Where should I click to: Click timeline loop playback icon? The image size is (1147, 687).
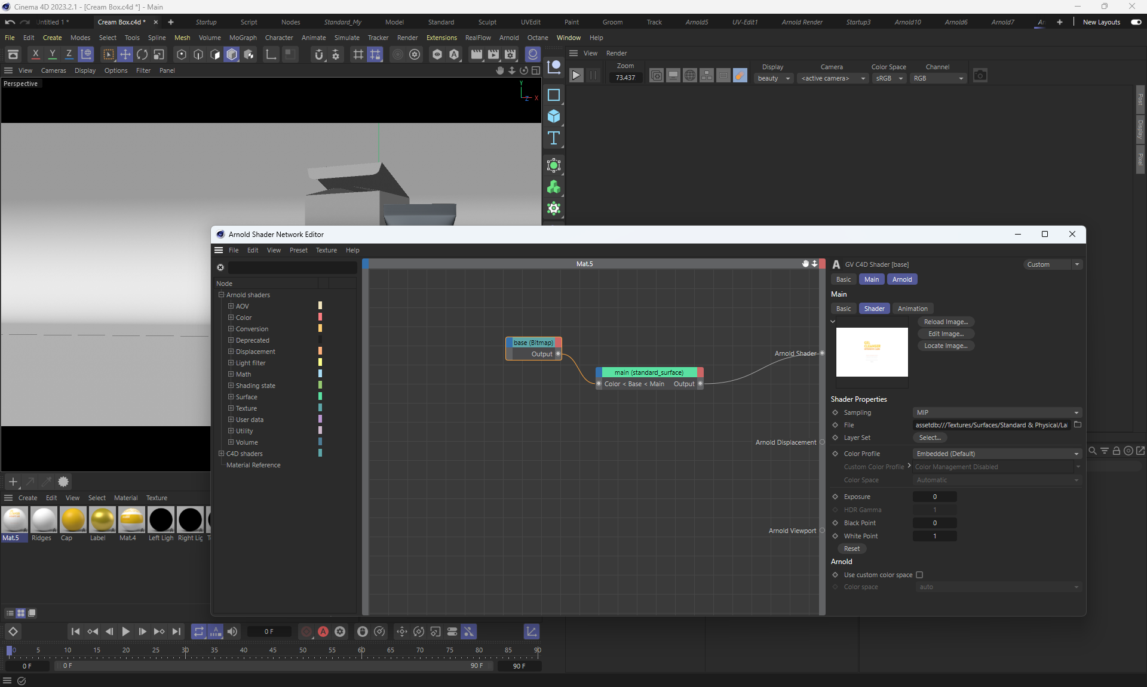[x=199, y=631]
